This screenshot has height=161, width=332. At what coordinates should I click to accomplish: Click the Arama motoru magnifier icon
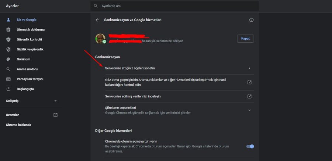point(8,69)
